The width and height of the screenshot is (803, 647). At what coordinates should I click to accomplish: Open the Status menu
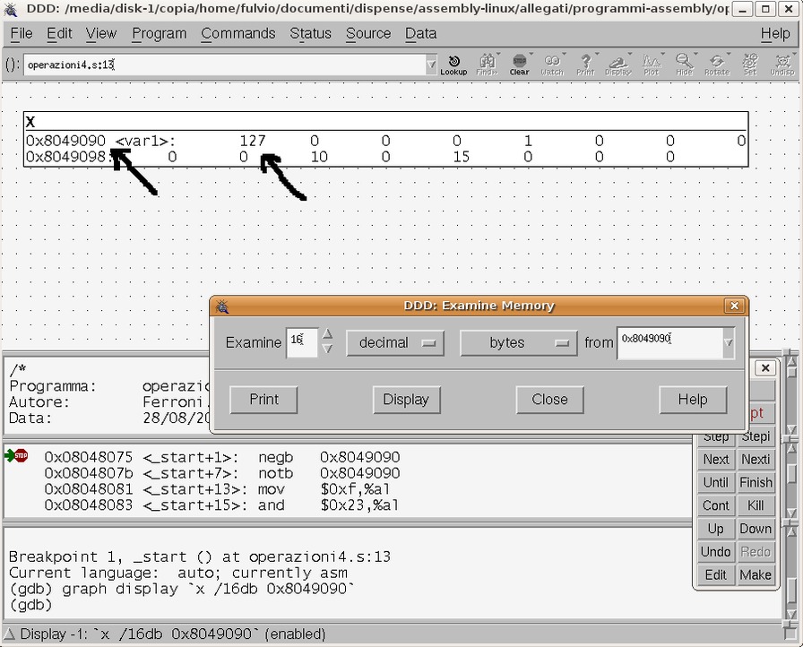tap(310, 33)
